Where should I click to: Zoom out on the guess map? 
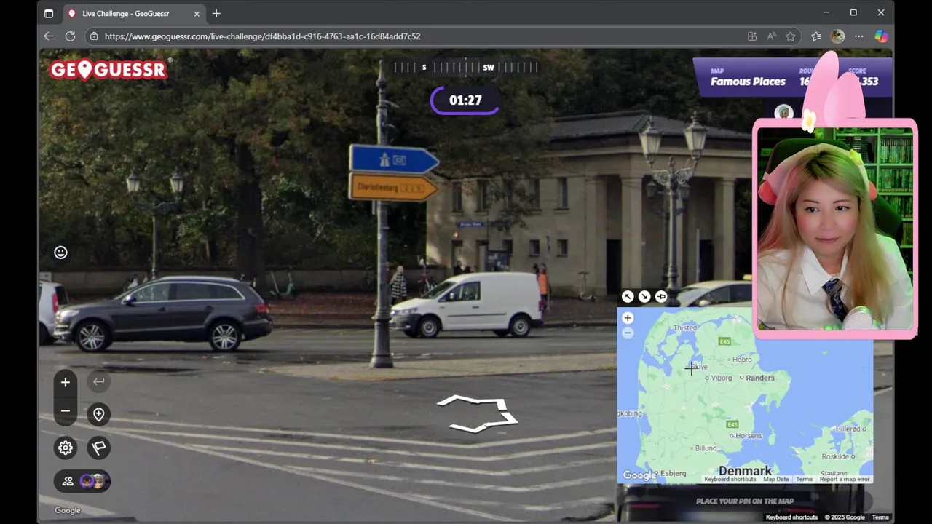click(x=628, y=333)
